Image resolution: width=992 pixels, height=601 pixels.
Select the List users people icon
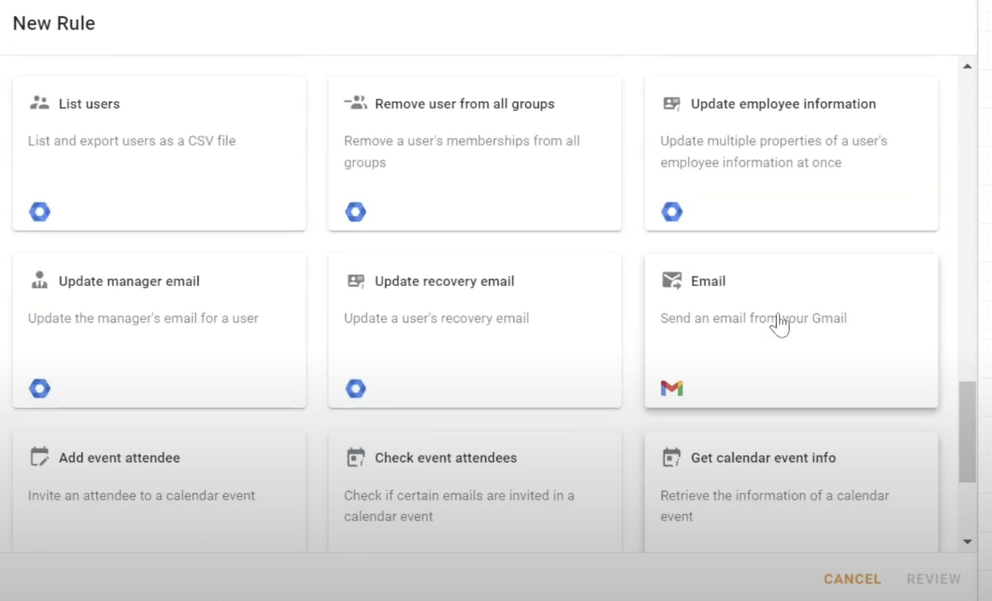[x=40, y=103]
